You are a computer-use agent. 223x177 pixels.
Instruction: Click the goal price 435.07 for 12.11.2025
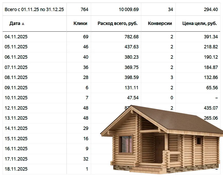click(211, 108)
